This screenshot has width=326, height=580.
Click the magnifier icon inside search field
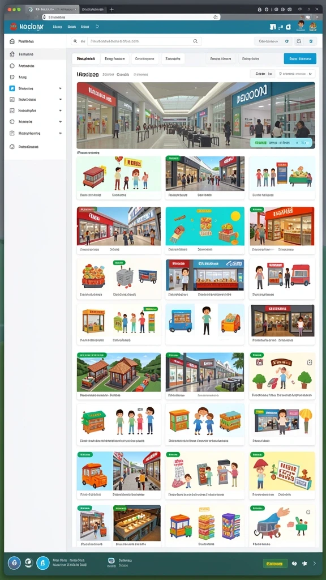point(195,41)
